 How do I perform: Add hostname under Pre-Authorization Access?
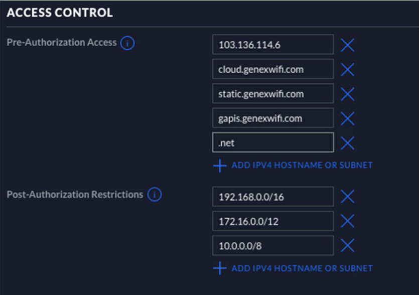pyautogui.click(x=293, y=166)
